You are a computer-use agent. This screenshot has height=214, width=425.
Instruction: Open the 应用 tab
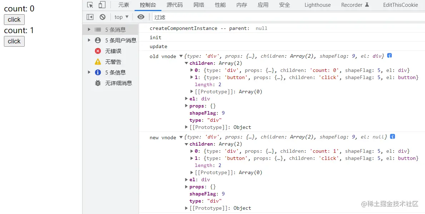tap(263, 5)
